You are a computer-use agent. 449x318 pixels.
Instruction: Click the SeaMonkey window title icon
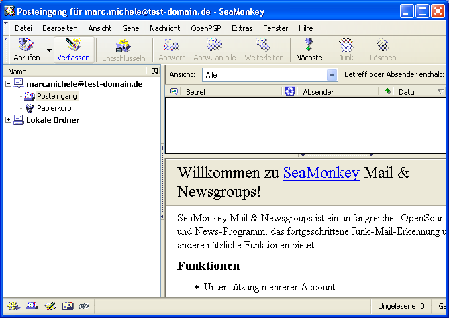pyautogui.click(x=9, y=11)
